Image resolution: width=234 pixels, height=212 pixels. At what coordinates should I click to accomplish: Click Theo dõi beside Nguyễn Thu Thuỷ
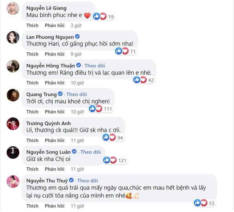tap(88, 181)
